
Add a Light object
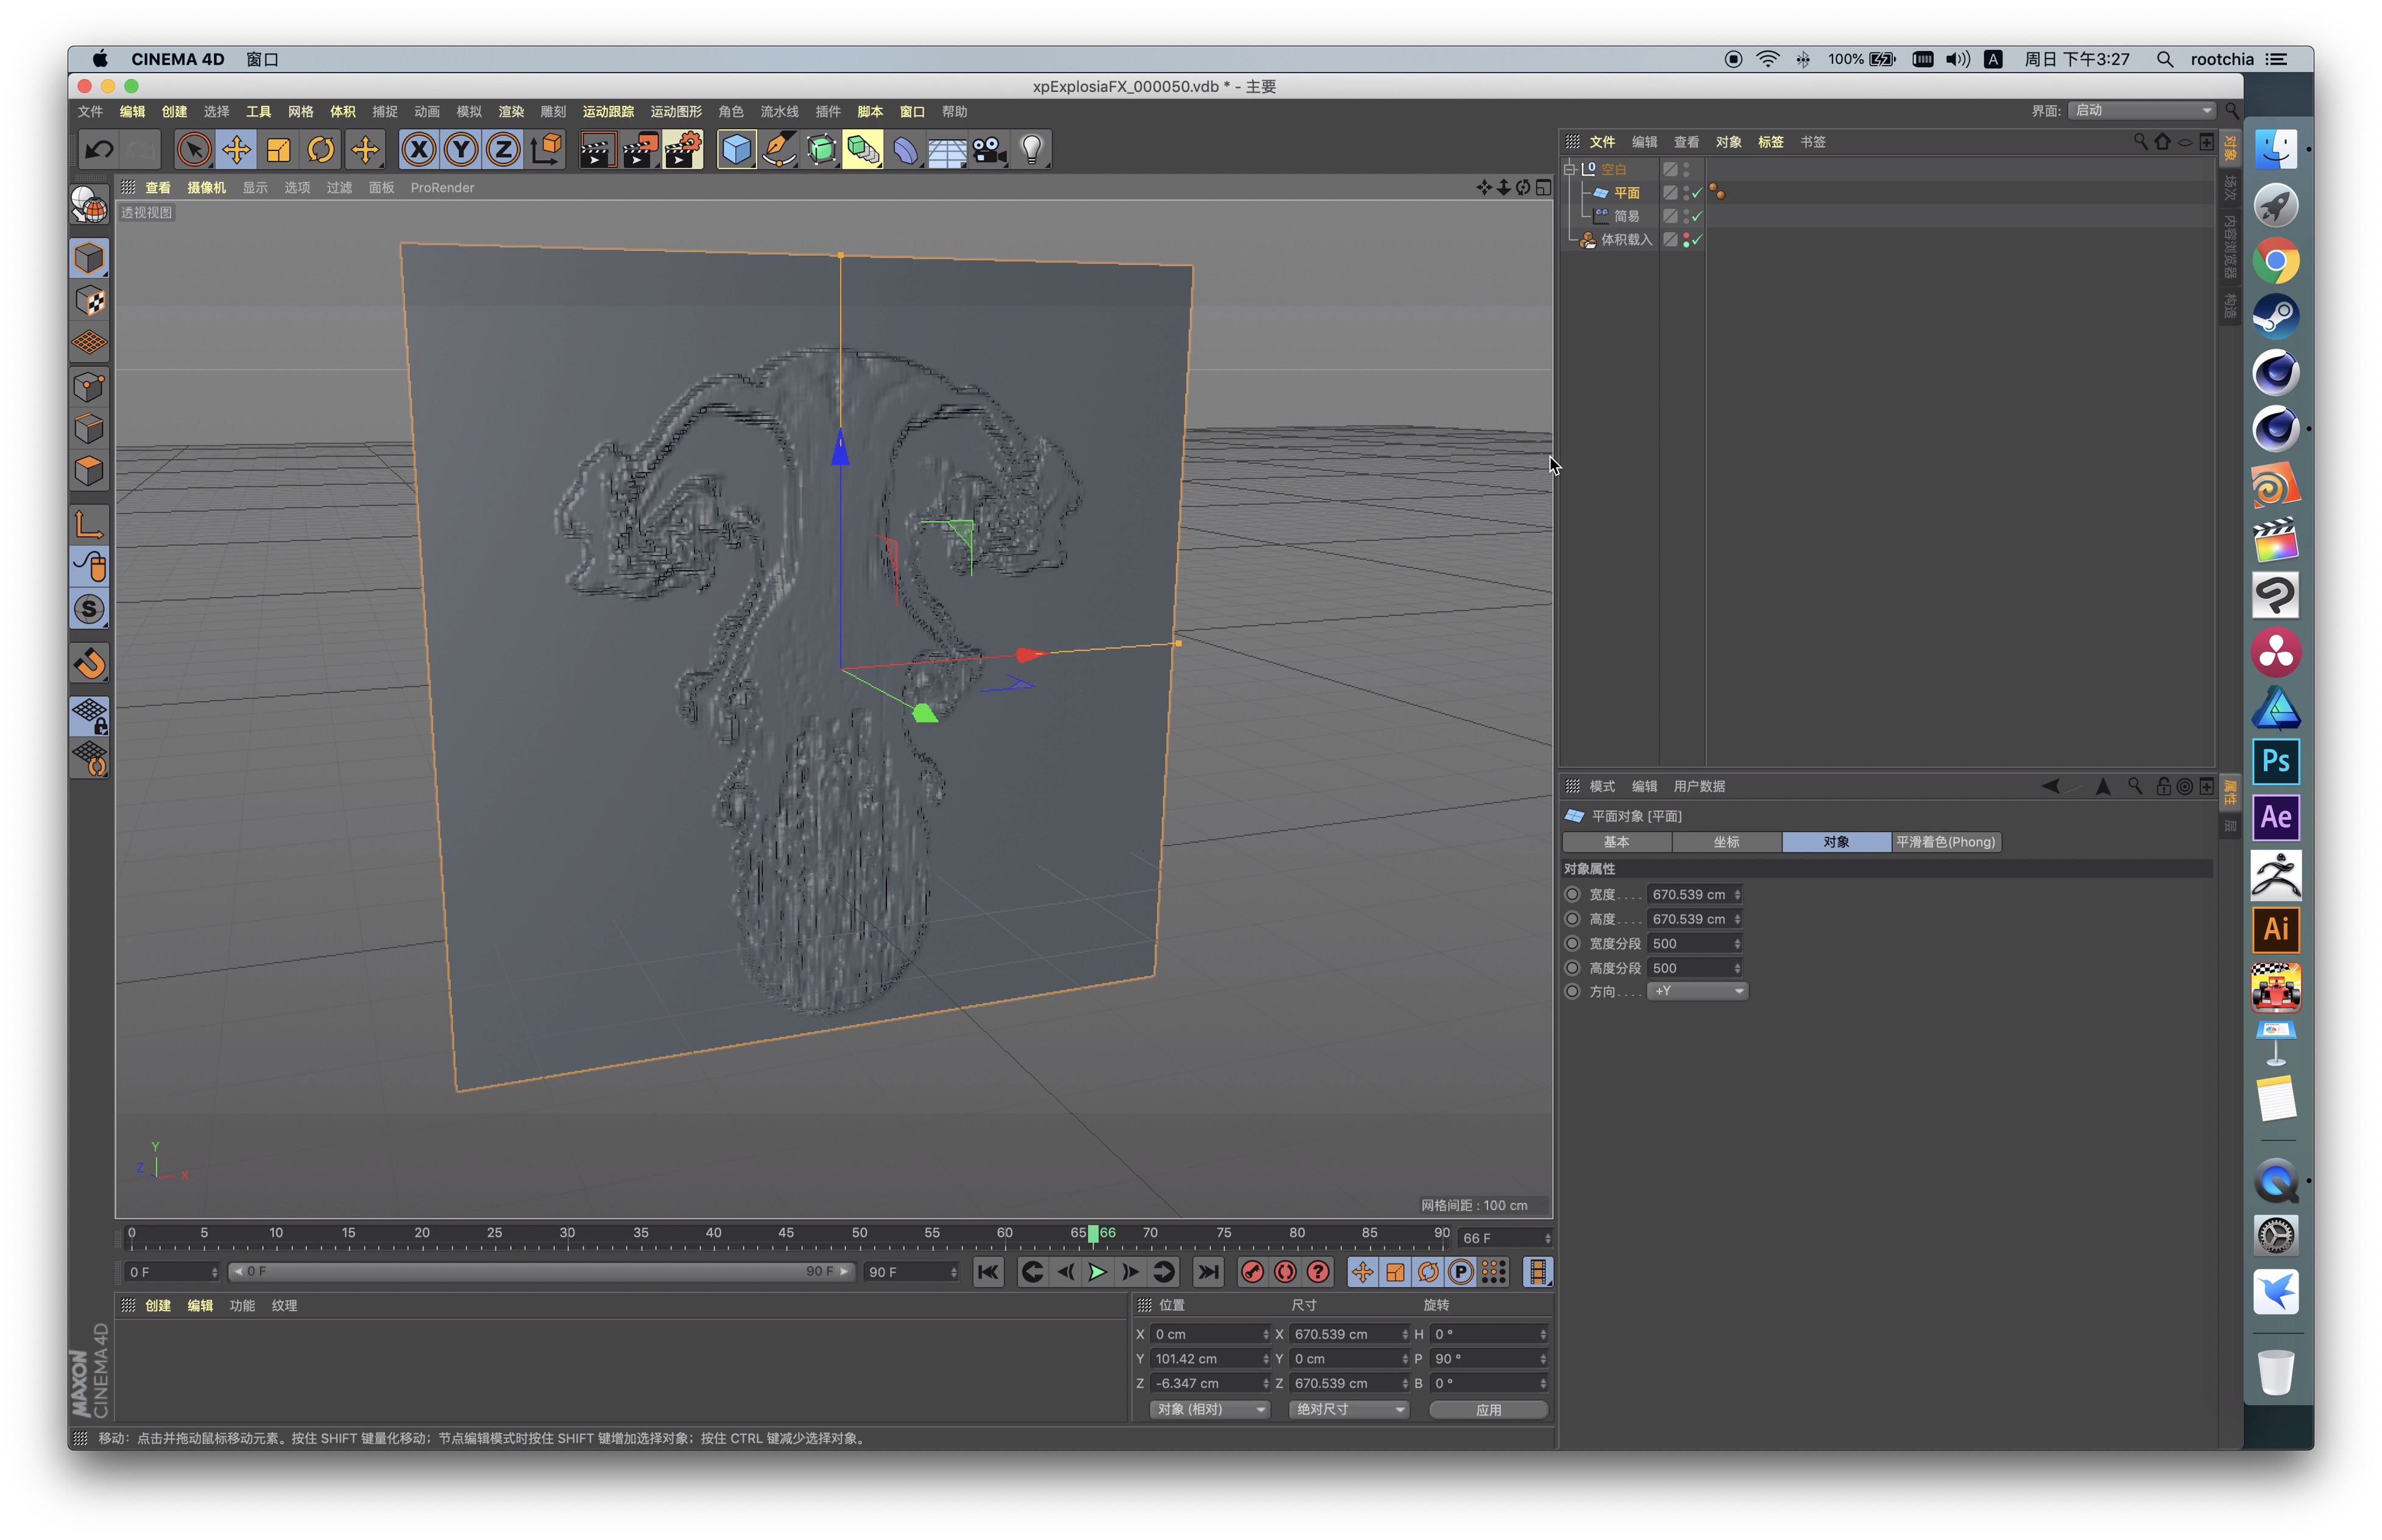pos(1031,150)
